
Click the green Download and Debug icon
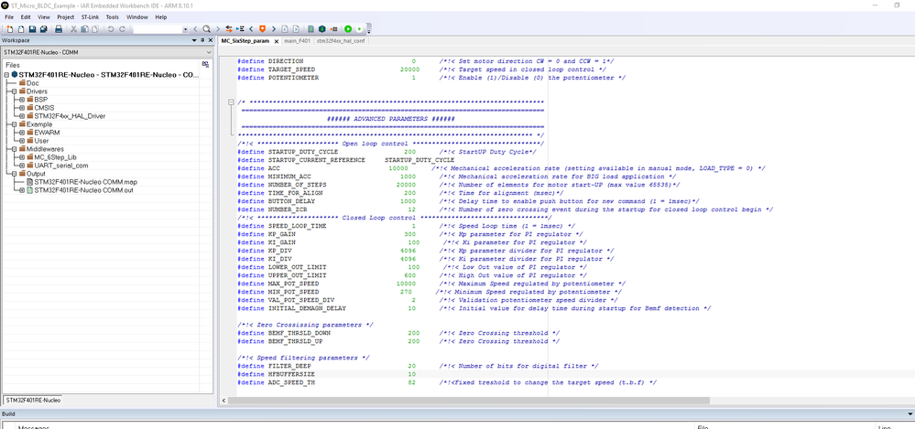(348, 29)
